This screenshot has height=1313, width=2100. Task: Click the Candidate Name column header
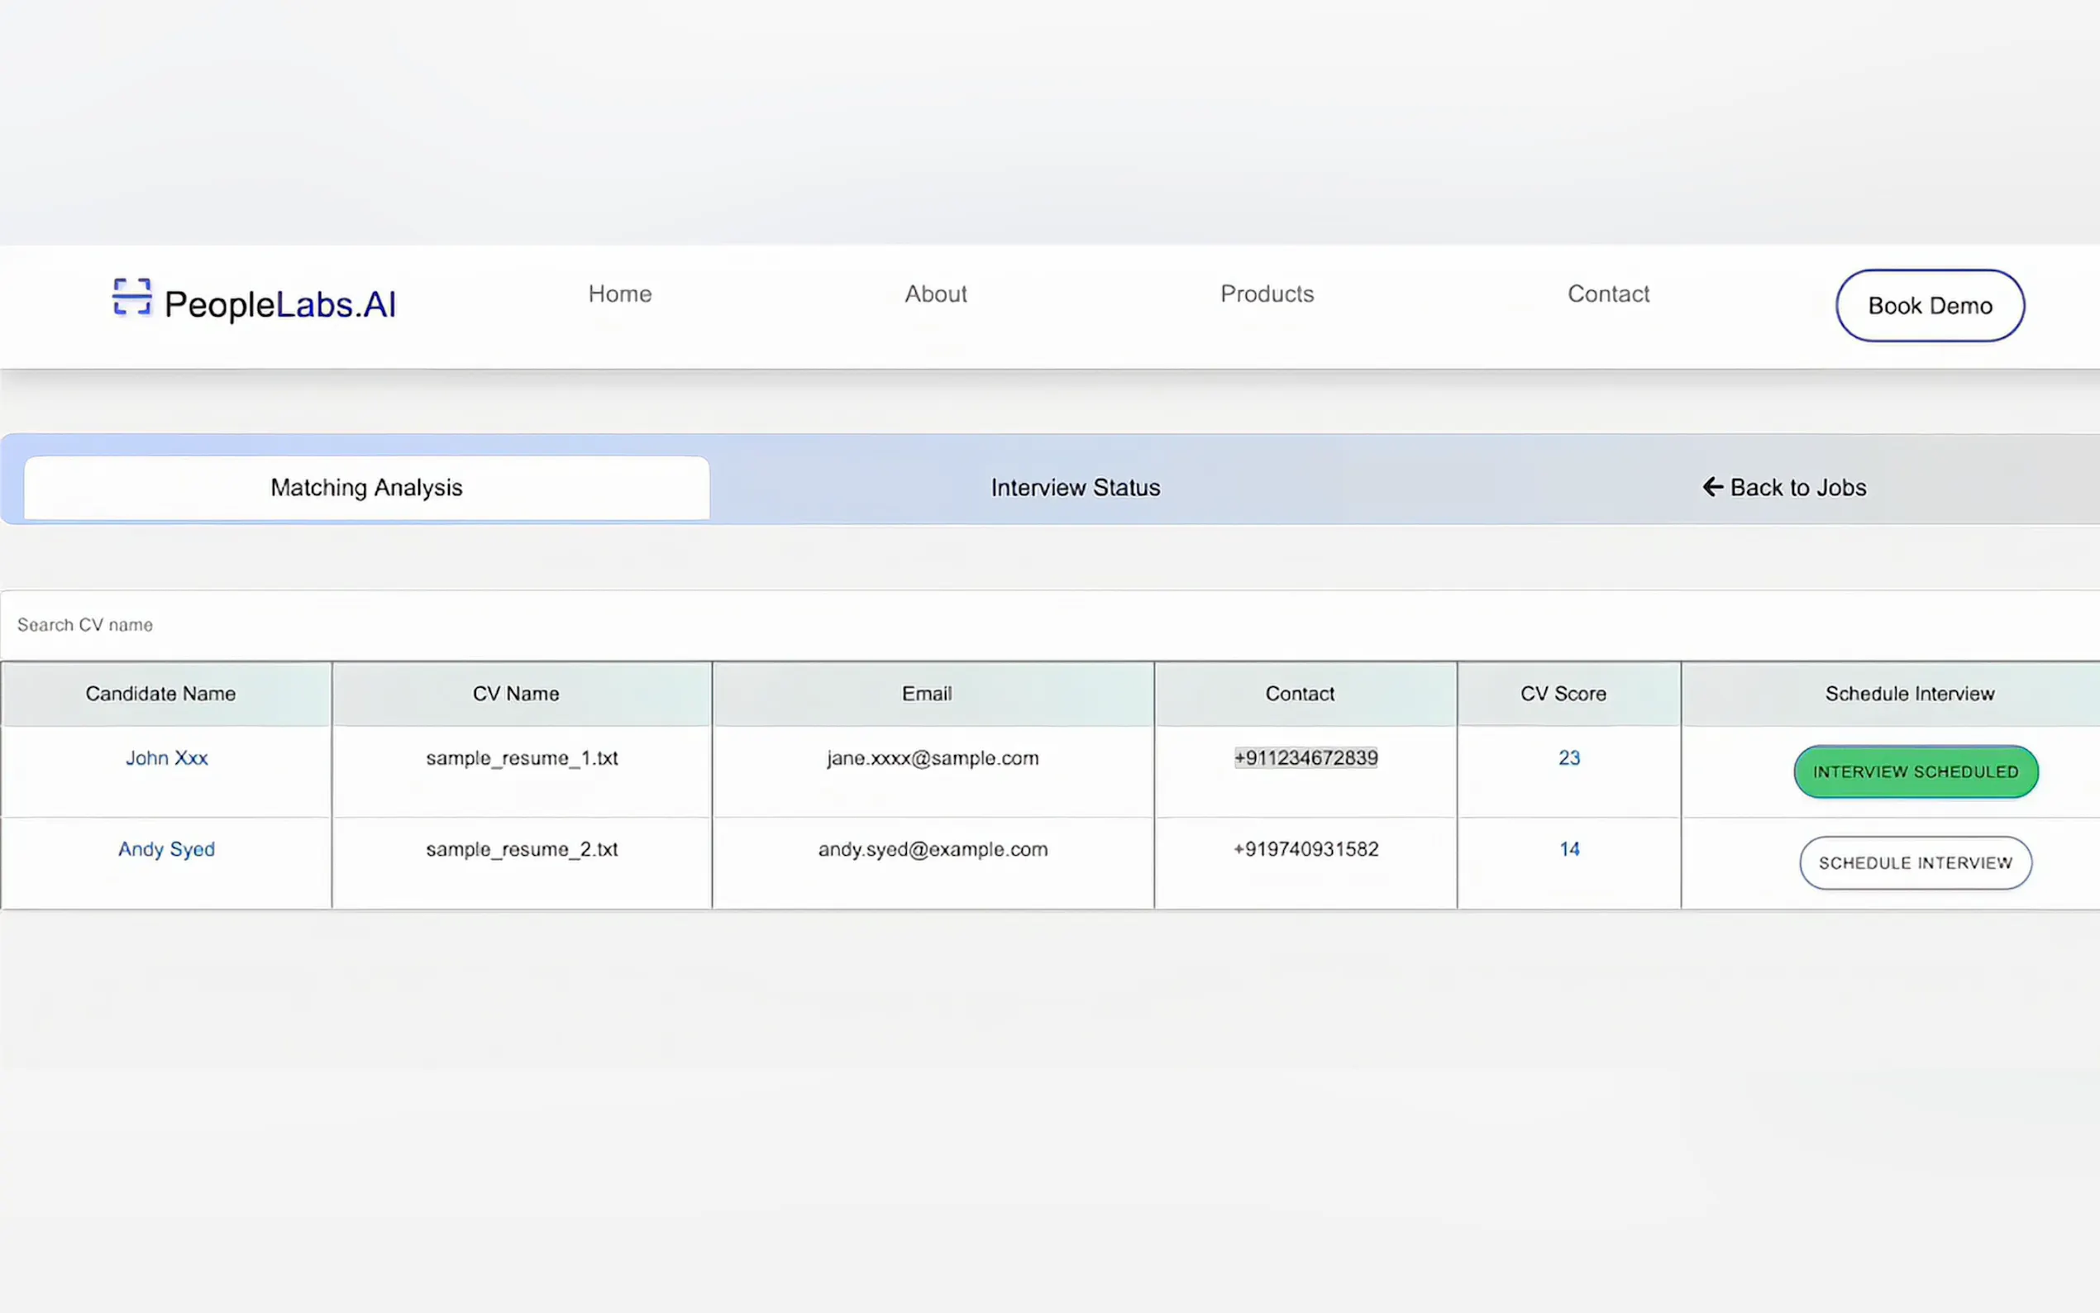pyautogui.click(x=160, y=694)
